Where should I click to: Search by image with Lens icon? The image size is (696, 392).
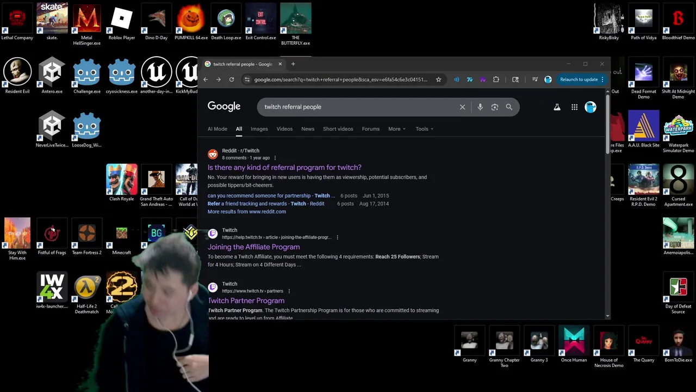(495, 107)
